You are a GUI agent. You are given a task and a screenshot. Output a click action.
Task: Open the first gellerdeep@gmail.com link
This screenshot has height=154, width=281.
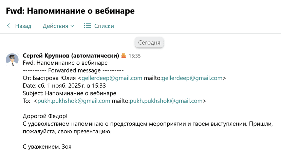112,78
